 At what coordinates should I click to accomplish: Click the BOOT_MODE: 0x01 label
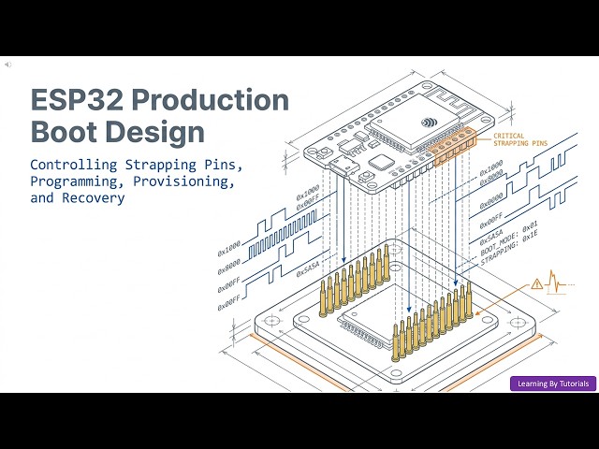508,239
